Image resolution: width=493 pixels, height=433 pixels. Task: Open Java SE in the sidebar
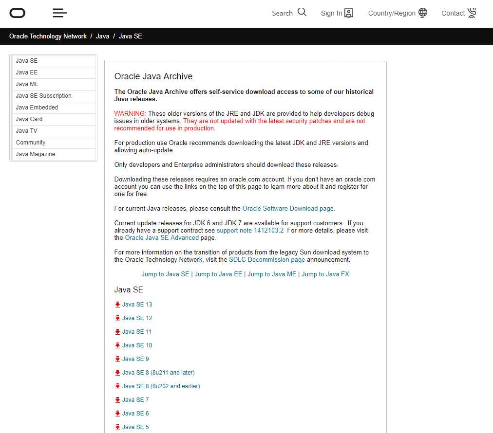point(54,61)
